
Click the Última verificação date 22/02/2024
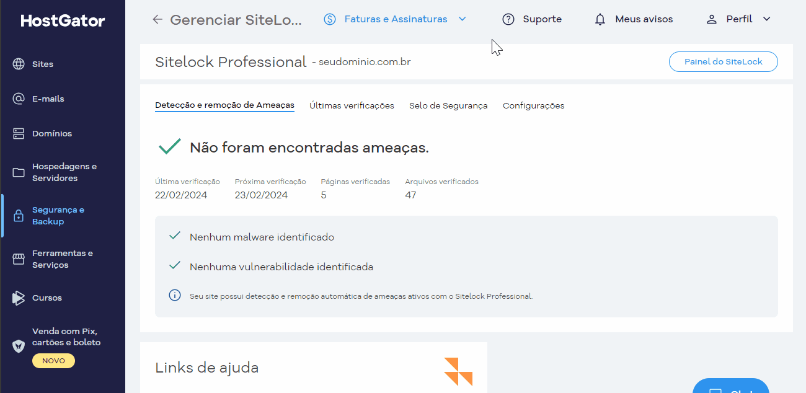[x=181, y=195]
